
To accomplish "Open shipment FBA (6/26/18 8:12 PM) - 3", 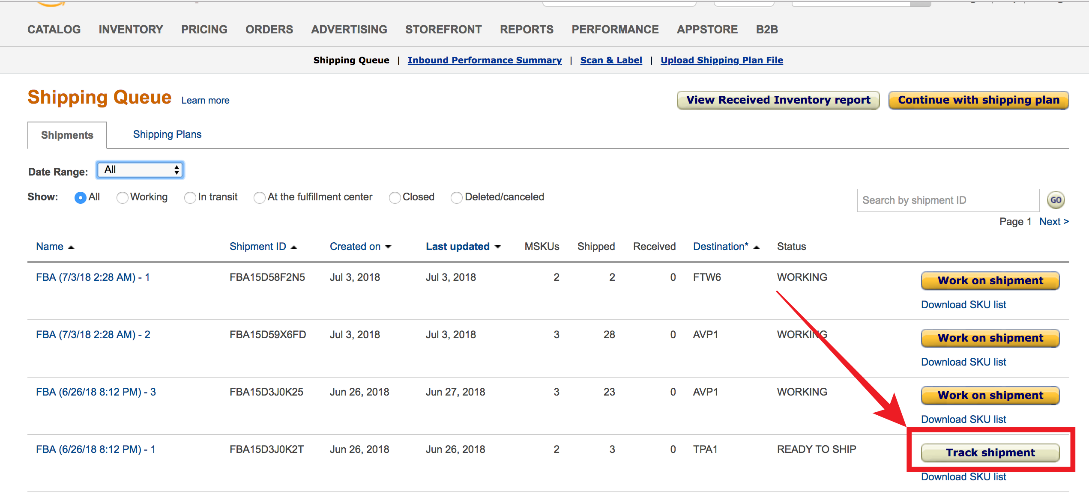I will point(96,392).
